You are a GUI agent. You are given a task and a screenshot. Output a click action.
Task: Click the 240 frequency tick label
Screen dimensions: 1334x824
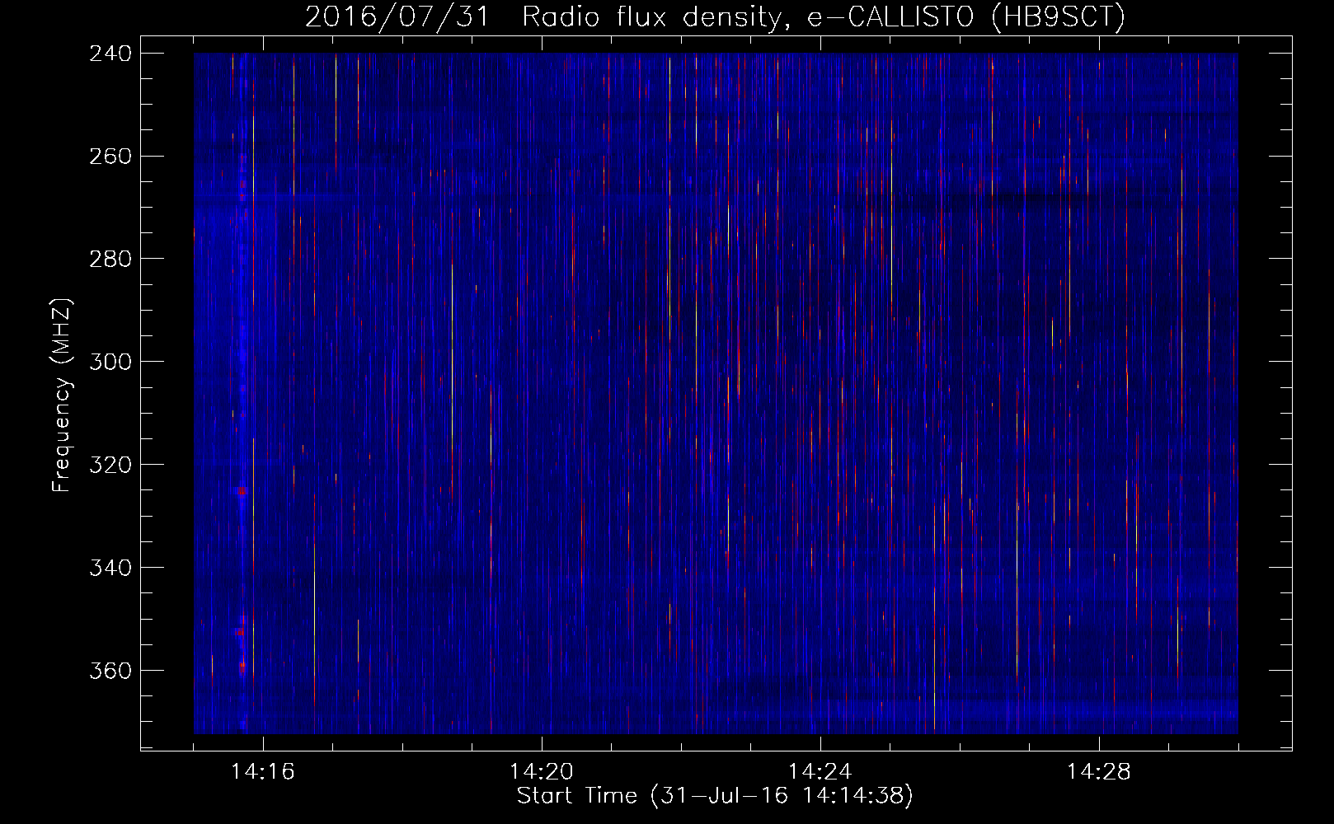pyautogui.click(x=110, y=54)
